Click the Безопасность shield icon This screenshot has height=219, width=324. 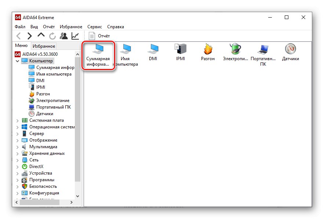point(25,186)
